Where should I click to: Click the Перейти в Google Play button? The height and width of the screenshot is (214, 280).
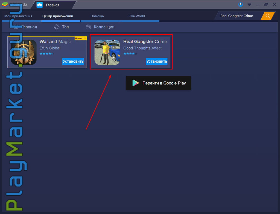pyautogui.click(x=158, y=83)
